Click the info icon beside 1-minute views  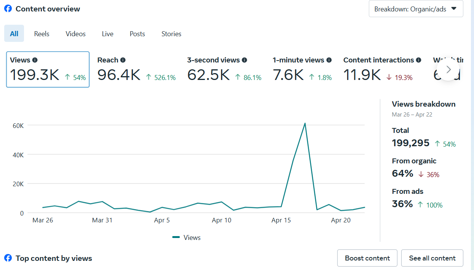[329, 60]
